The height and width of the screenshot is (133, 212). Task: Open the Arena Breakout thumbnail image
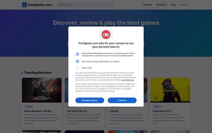(x=42, y=90)
